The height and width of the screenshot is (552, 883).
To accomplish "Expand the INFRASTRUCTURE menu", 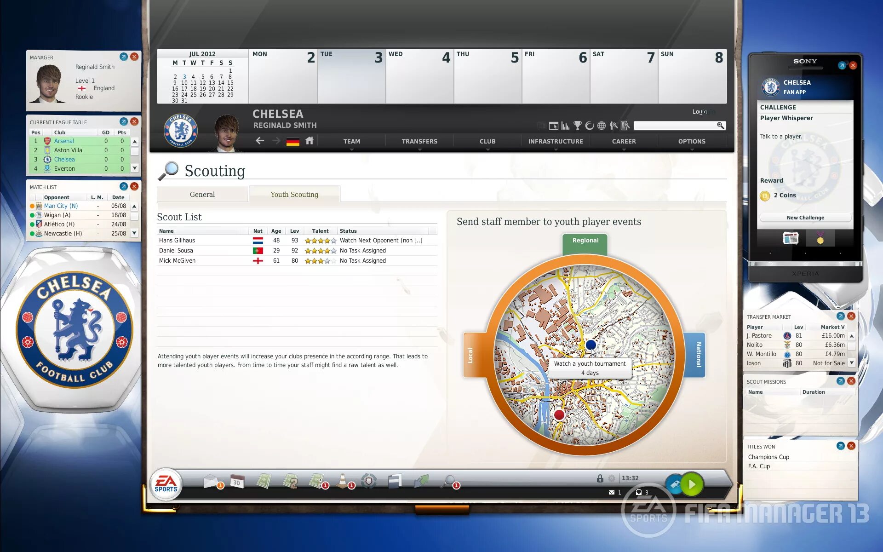I will coord(556,141).
